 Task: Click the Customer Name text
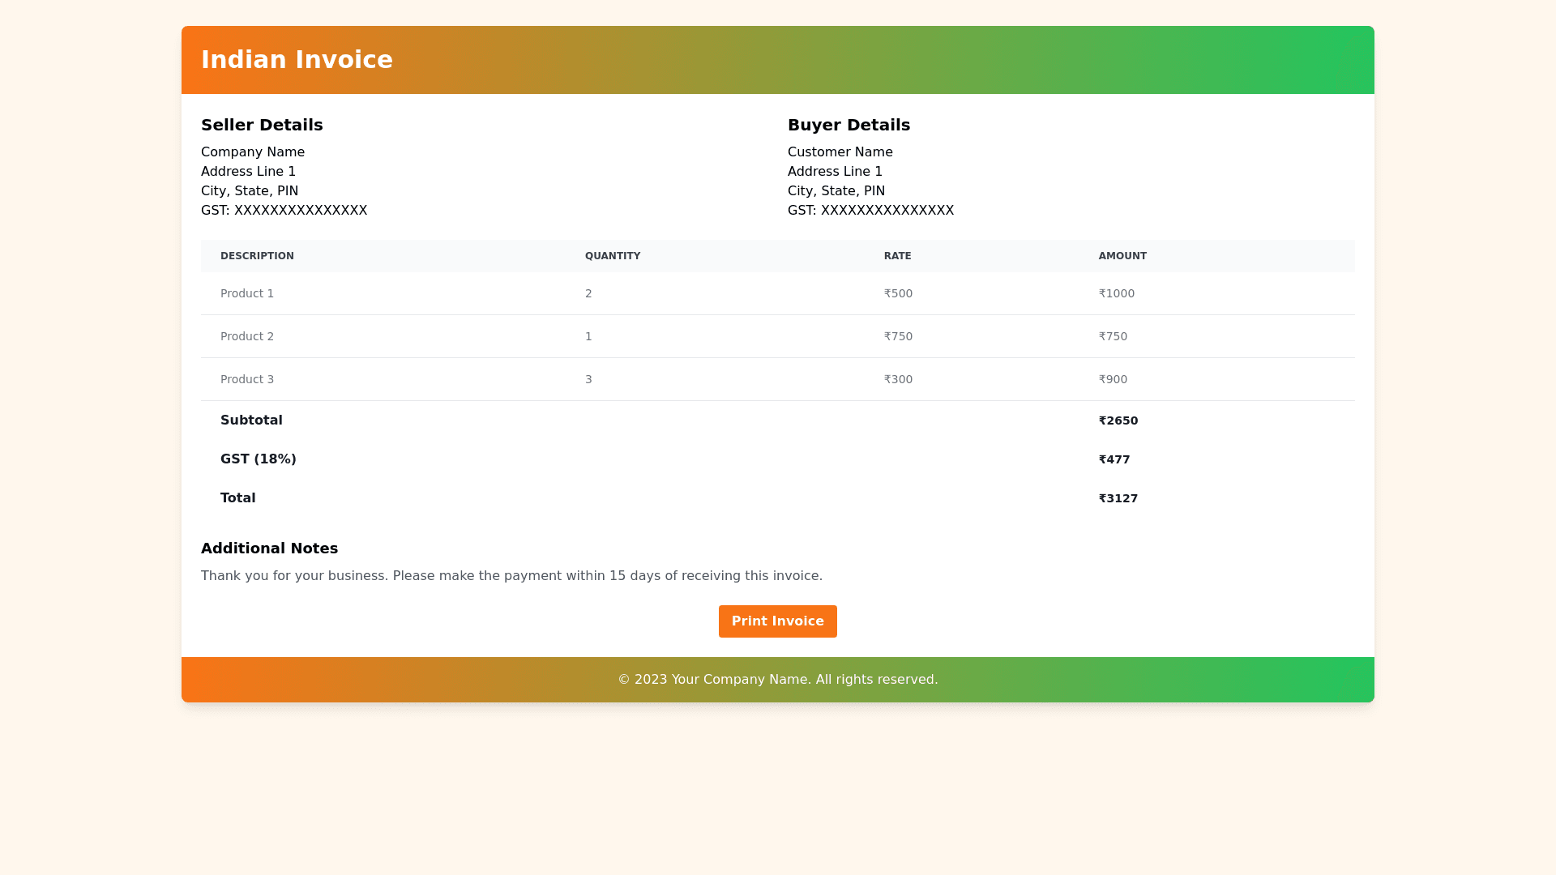(840, 152)
